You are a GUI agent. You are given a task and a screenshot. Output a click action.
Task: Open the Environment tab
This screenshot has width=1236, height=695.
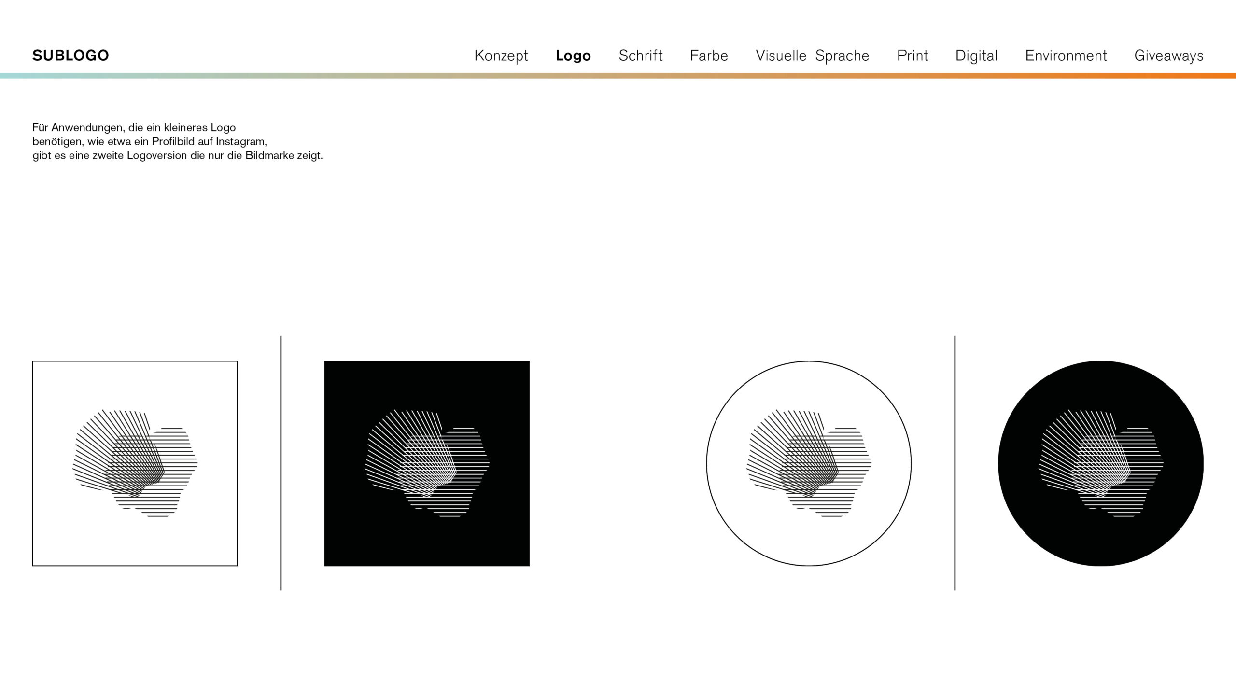[x=1066, y=56]
